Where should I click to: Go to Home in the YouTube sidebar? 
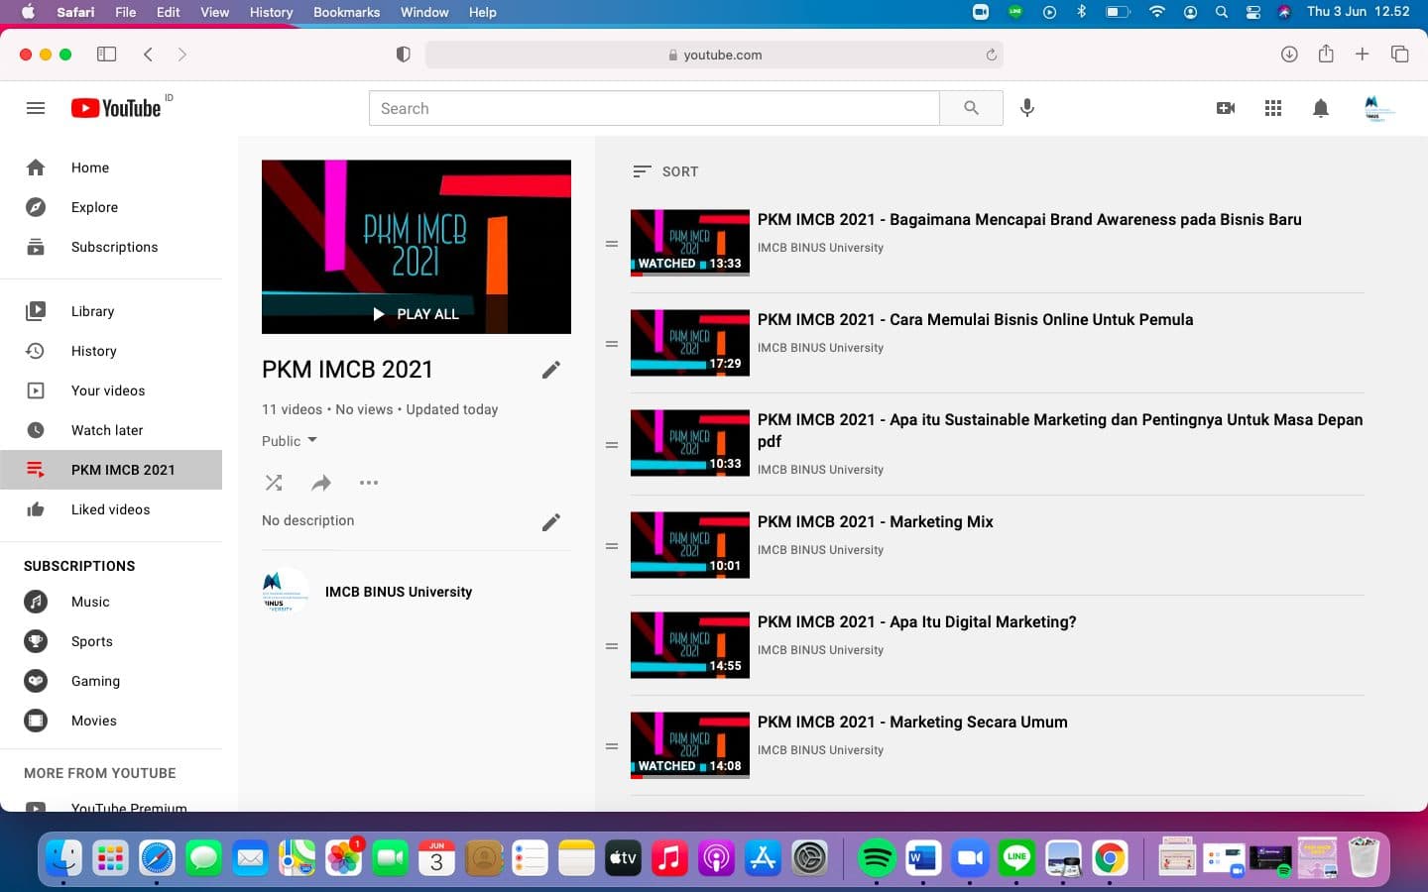pos(111,167)
